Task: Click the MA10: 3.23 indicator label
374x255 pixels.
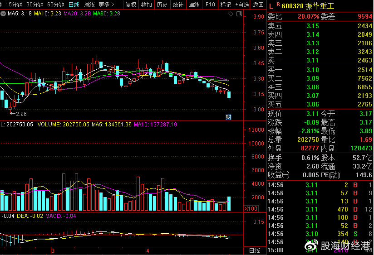Action: click(48, 14)
